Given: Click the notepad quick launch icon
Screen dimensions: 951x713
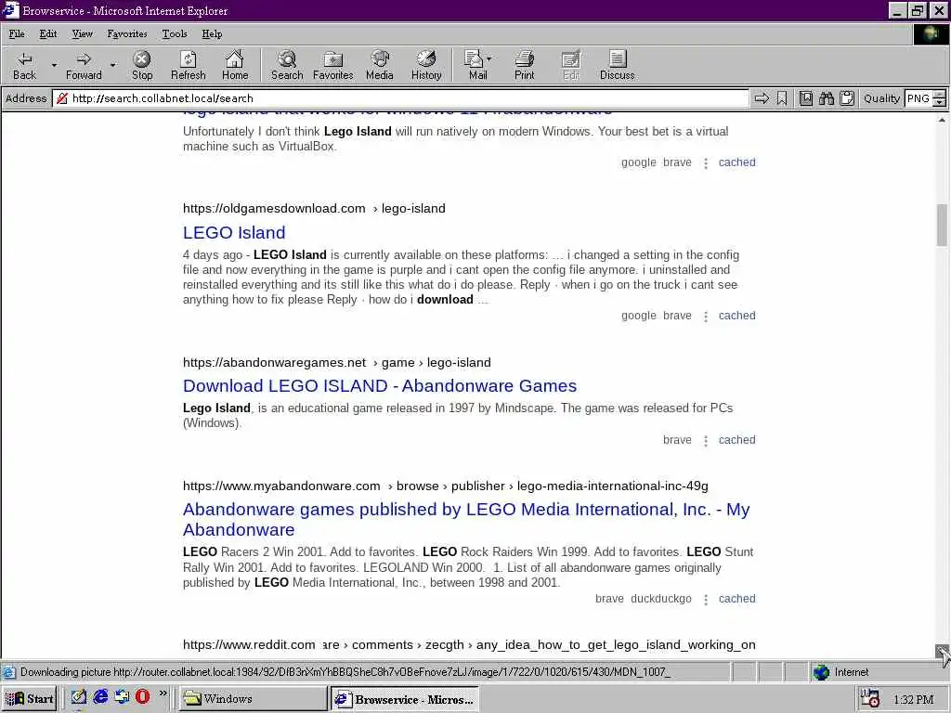Looking at the screenshot, I should point(78,696).
